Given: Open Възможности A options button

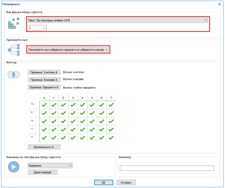Looking at the screenshot, I should (44, 147).
